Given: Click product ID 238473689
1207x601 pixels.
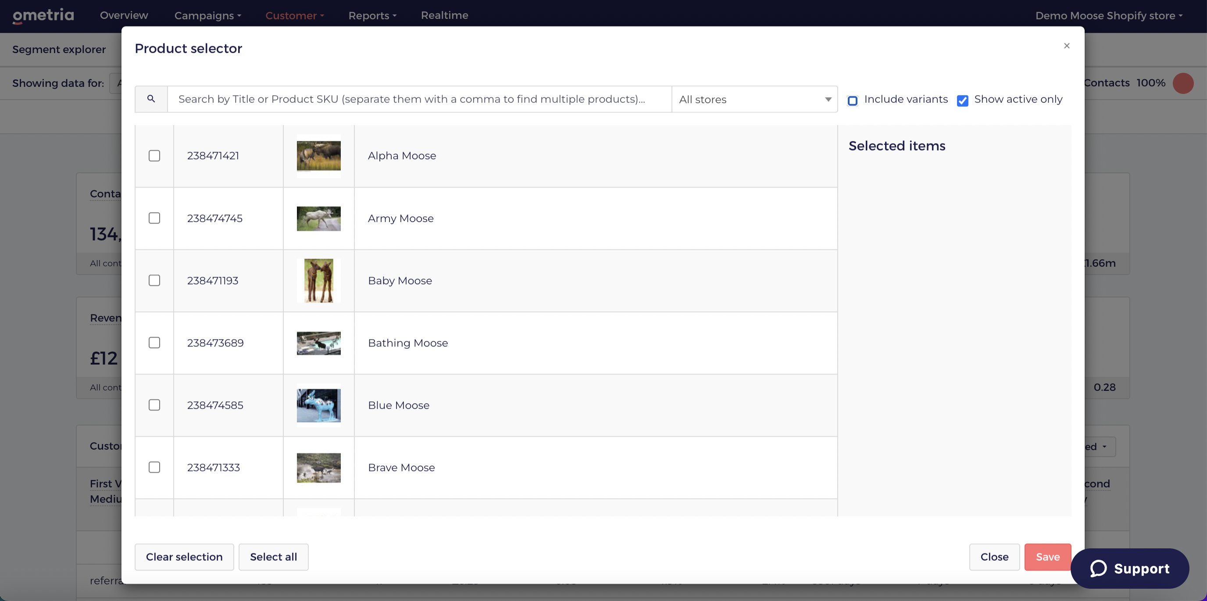Looking at the screenshot, I should pos(215,343).
